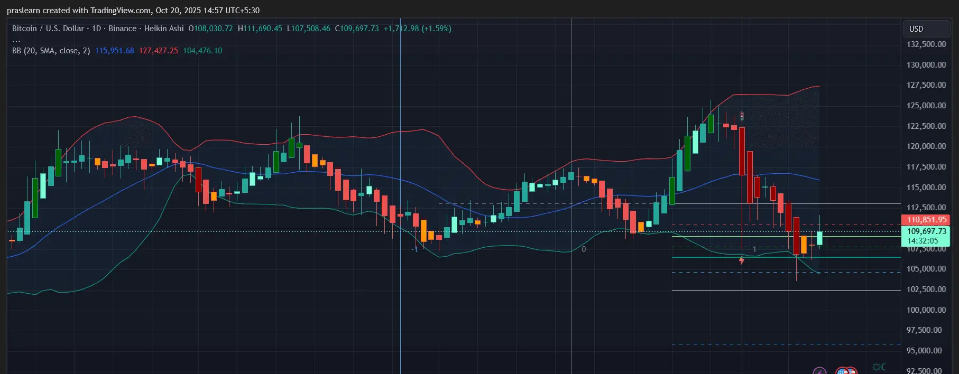Select the BB (20, SMA, close, 2) indicator legend

[51, 51]
